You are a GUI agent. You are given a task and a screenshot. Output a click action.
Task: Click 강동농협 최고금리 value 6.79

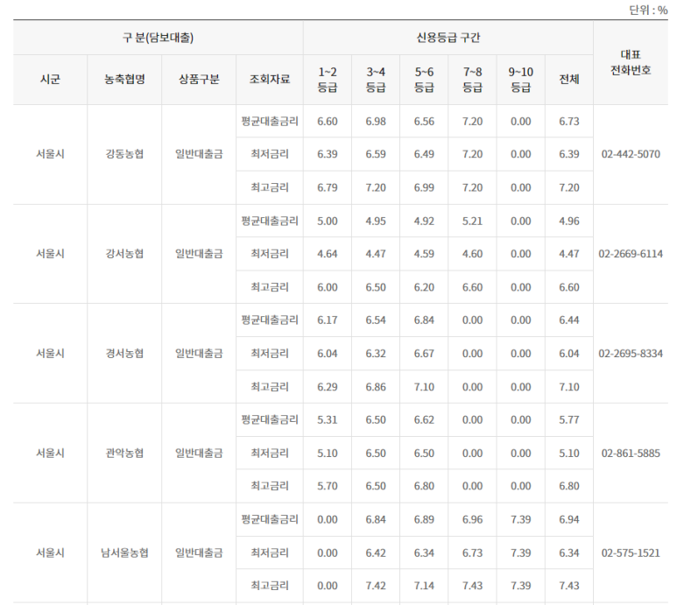coord(328,187)
